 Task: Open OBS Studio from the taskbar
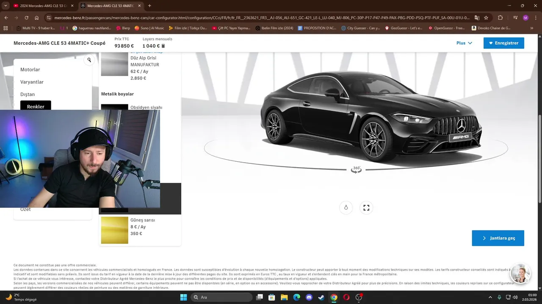point(359,297)
